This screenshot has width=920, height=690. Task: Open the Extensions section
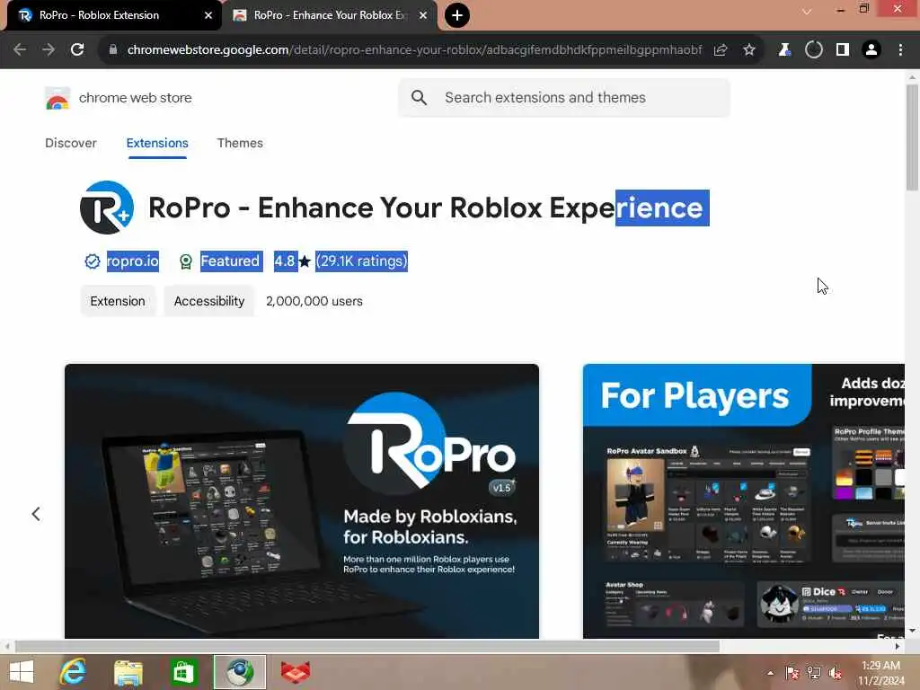click(157, 143)
